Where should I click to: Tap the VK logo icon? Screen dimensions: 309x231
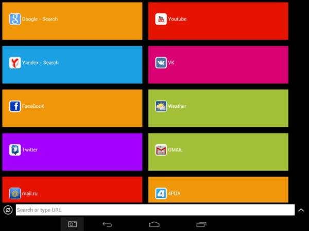pos(161,63)
